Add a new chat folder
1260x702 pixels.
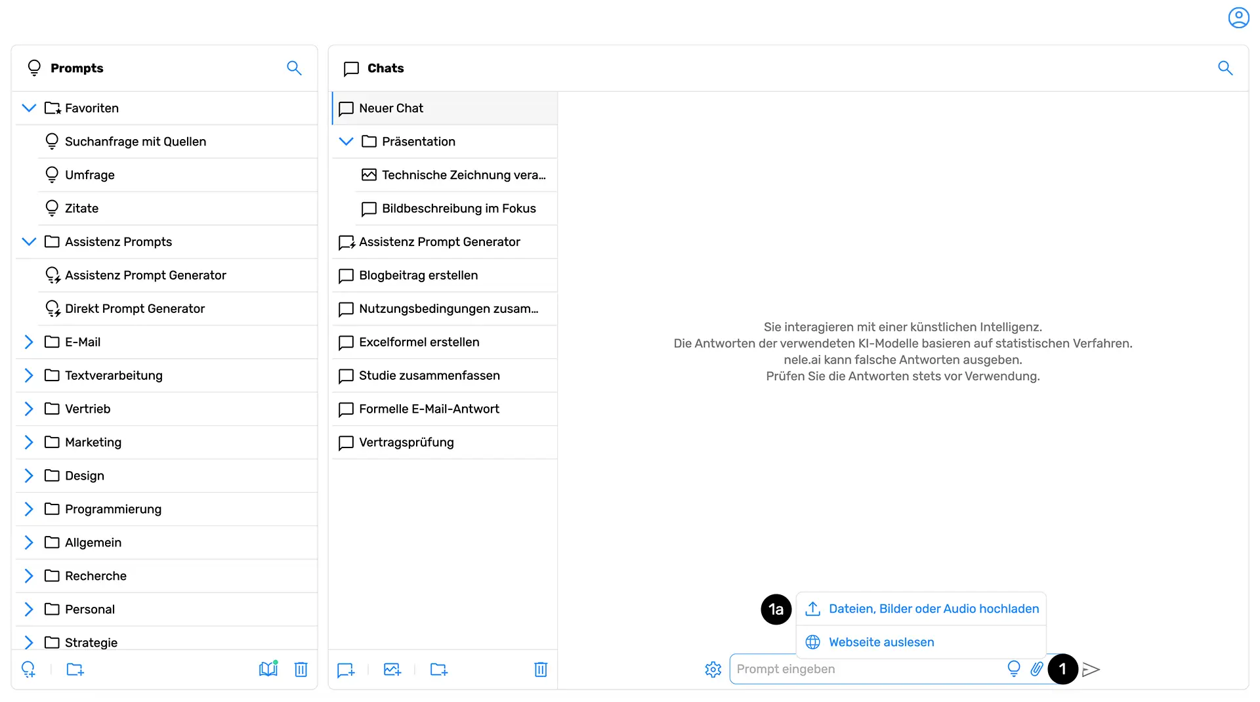click(x=439, y=669)
